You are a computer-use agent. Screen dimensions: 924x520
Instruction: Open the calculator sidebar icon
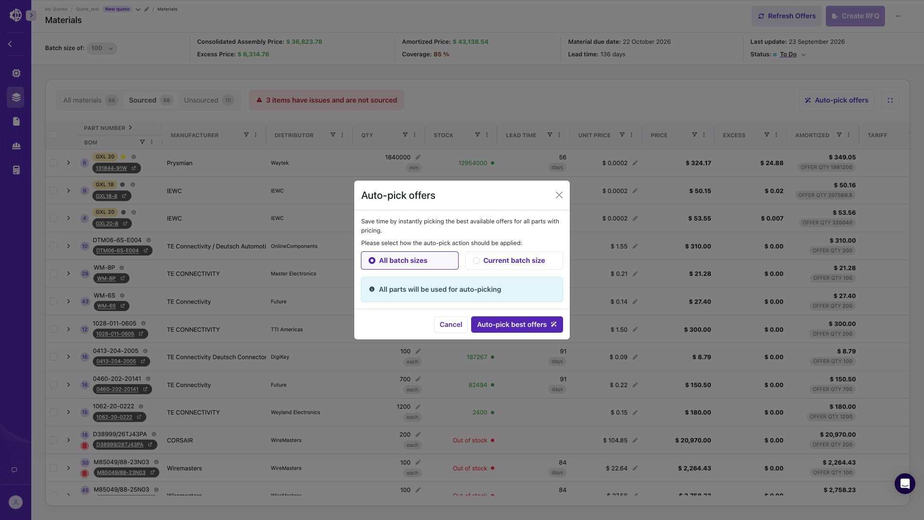click(x=16, y=170)
